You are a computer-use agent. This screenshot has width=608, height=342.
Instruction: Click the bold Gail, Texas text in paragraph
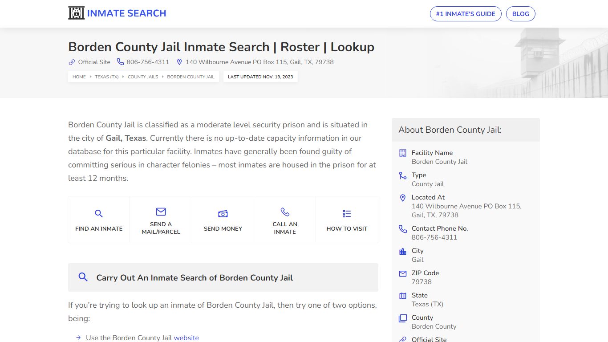(x=126, y=138)
